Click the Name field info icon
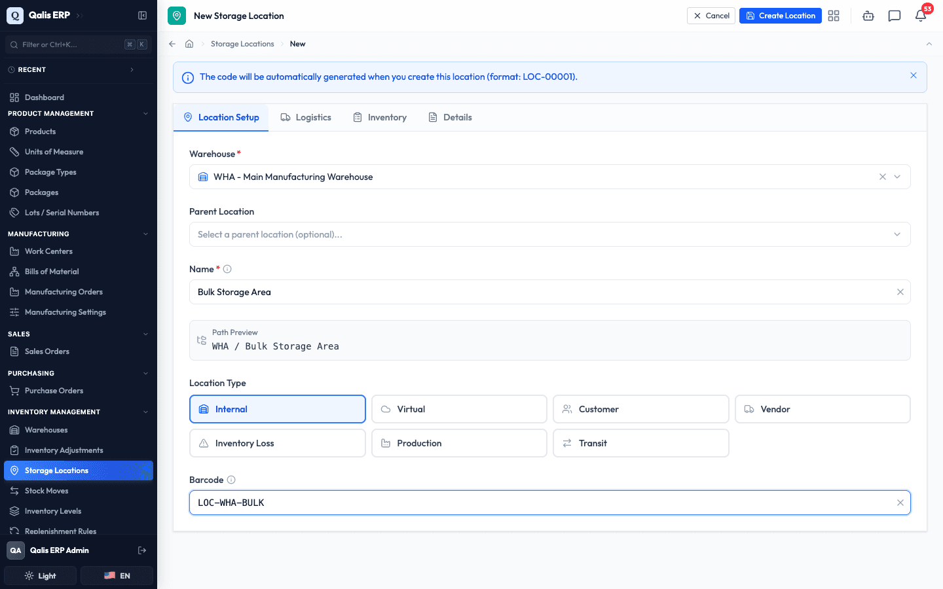The height and width of the screenshot is (589, 943). coord(227,269)
